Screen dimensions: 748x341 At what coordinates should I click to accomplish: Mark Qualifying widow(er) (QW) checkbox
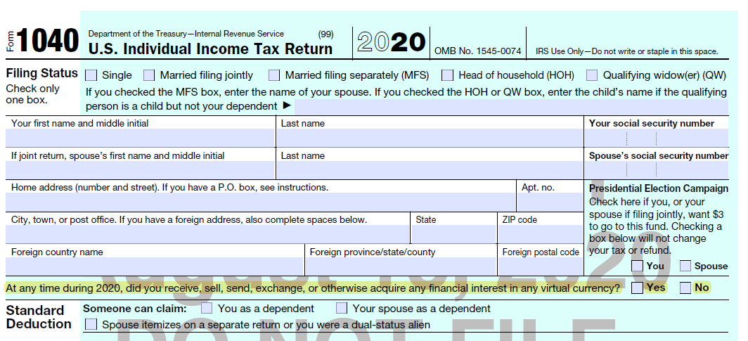click(x=592, y=75)
